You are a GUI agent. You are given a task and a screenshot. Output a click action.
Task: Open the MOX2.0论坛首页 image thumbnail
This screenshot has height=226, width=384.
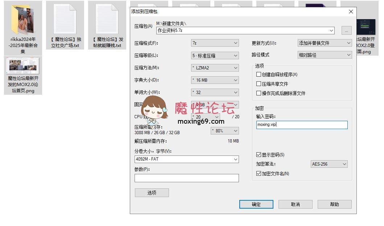pos(23,66)
